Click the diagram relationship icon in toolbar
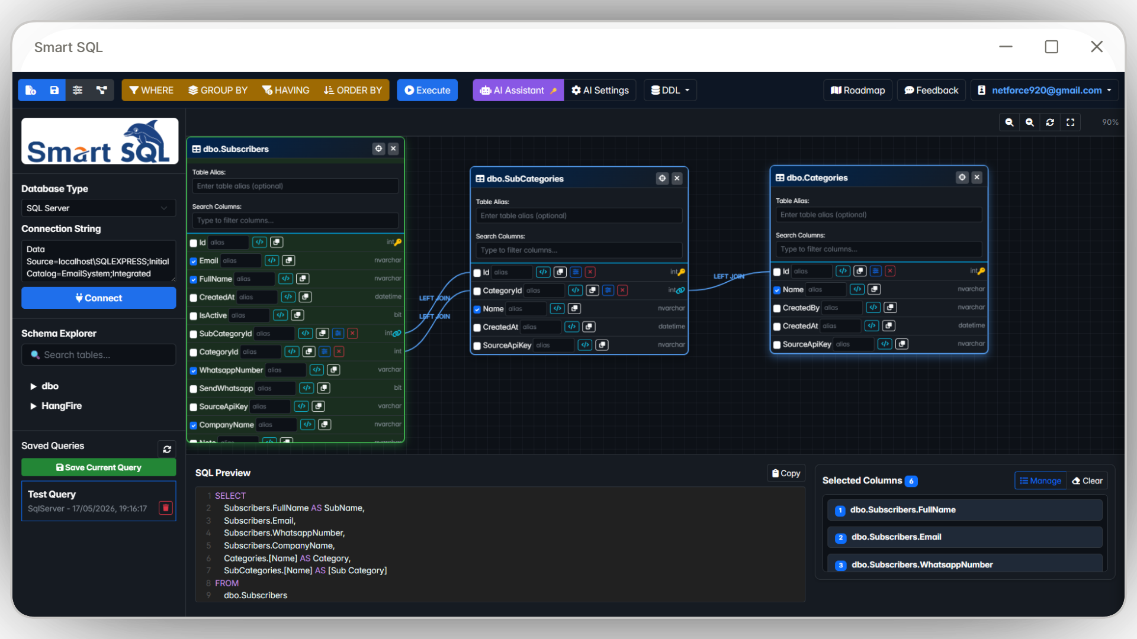Image resolution: width=1137 pixels, height=639 pixels. click(x=102, y=90)
